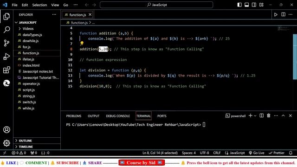Open the Accounts menu icon
This screenshot has width=297, height=167.
(6, 130)
